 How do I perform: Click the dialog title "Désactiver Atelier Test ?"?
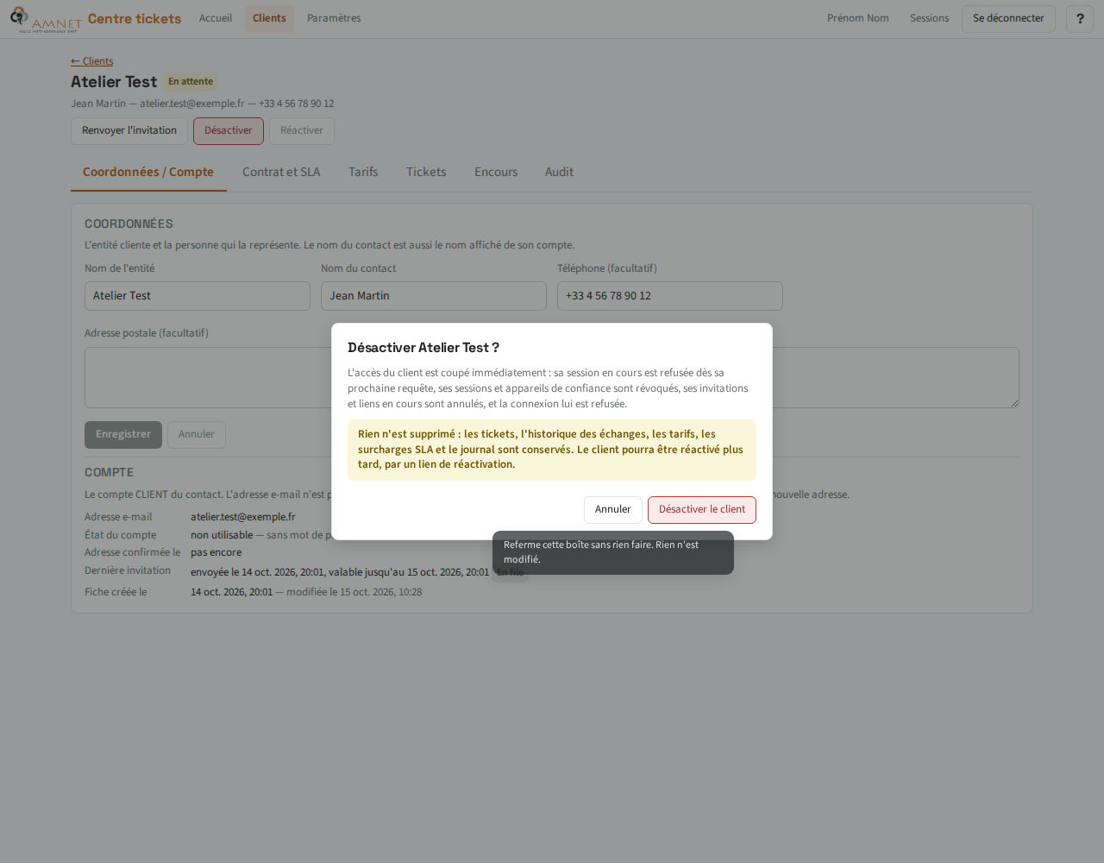[423, 348]
